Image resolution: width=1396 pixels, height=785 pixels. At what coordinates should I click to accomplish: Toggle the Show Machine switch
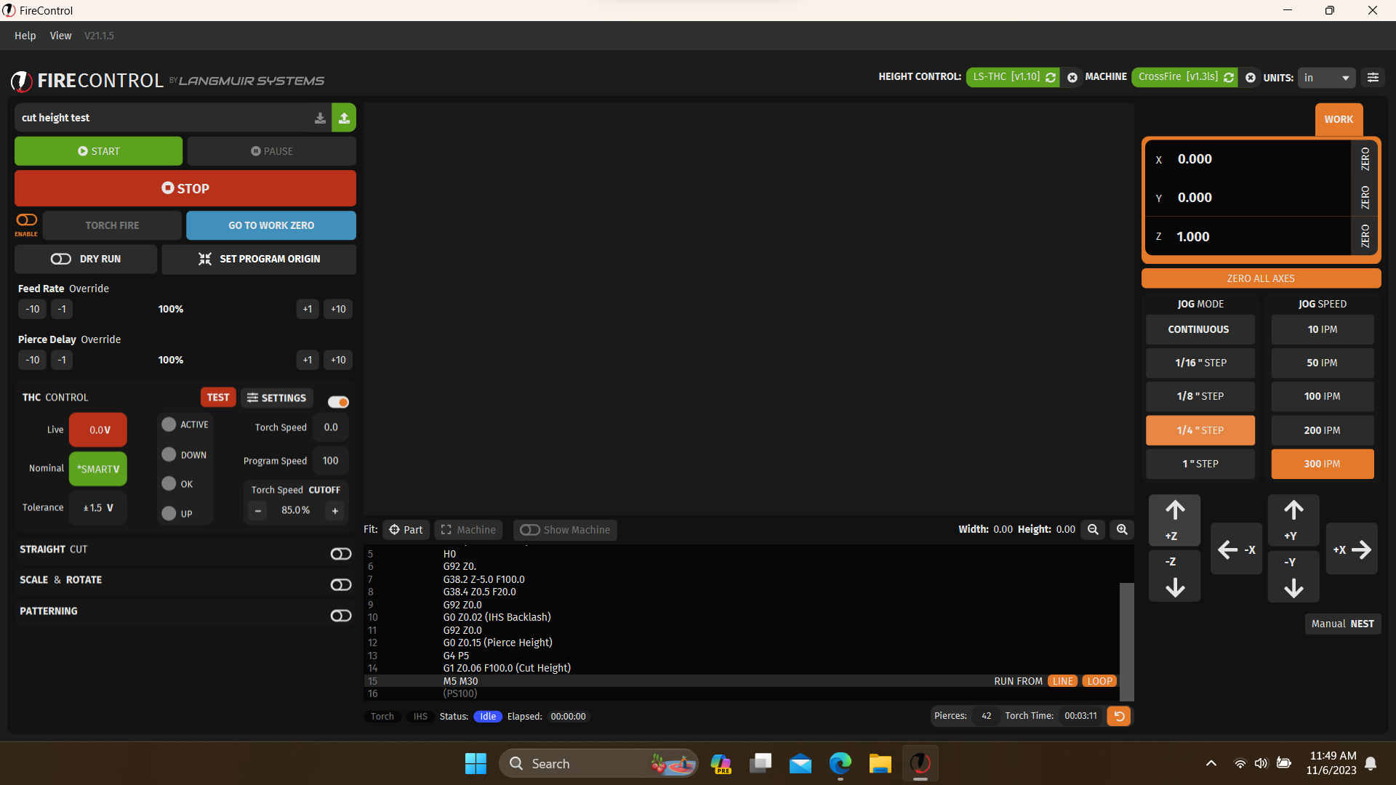530,530
